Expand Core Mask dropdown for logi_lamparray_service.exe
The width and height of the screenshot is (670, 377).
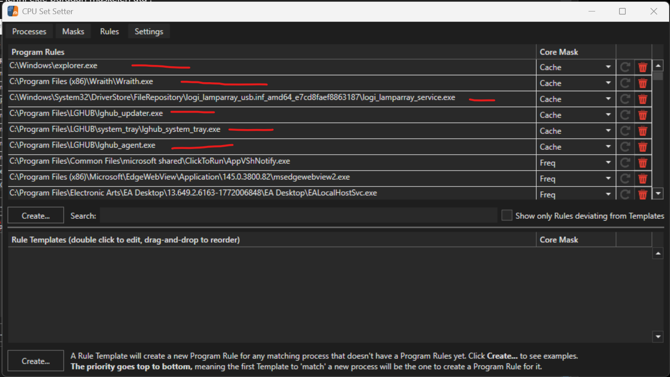coord(576,99)
